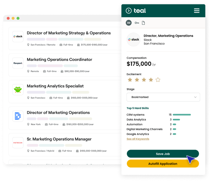Click Slack logo in job list
Image resolution: width=211 pixels, height=182 pixels.
click(18, 36)
